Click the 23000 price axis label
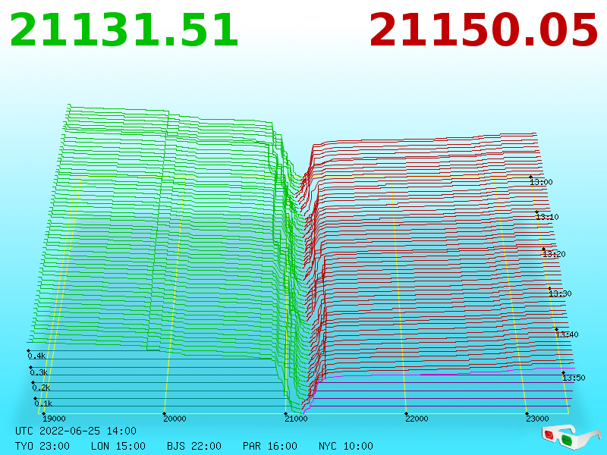607x455 pixels. [x=537, y=419]
